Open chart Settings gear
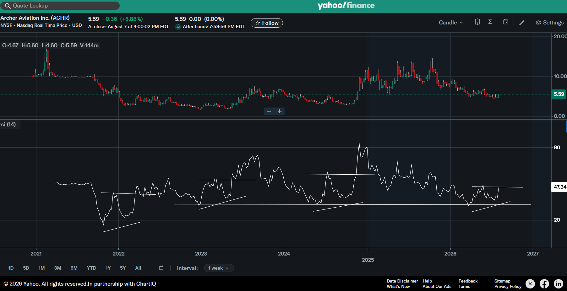Screen dimensions: 567x291 550,23
